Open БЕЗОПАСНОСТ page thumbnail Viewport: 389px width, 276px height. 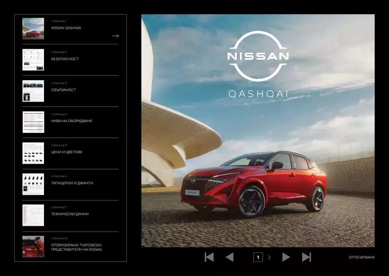33,60
